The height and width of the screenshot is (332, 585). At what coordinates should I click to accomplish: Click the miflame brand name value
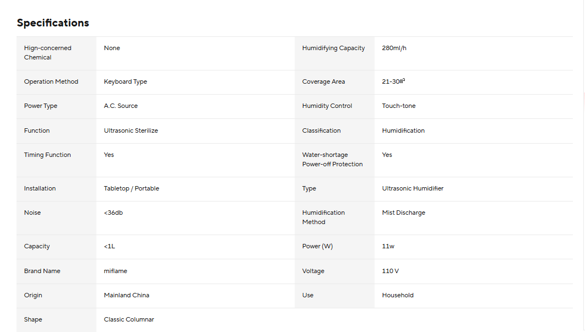click(115, 271)
